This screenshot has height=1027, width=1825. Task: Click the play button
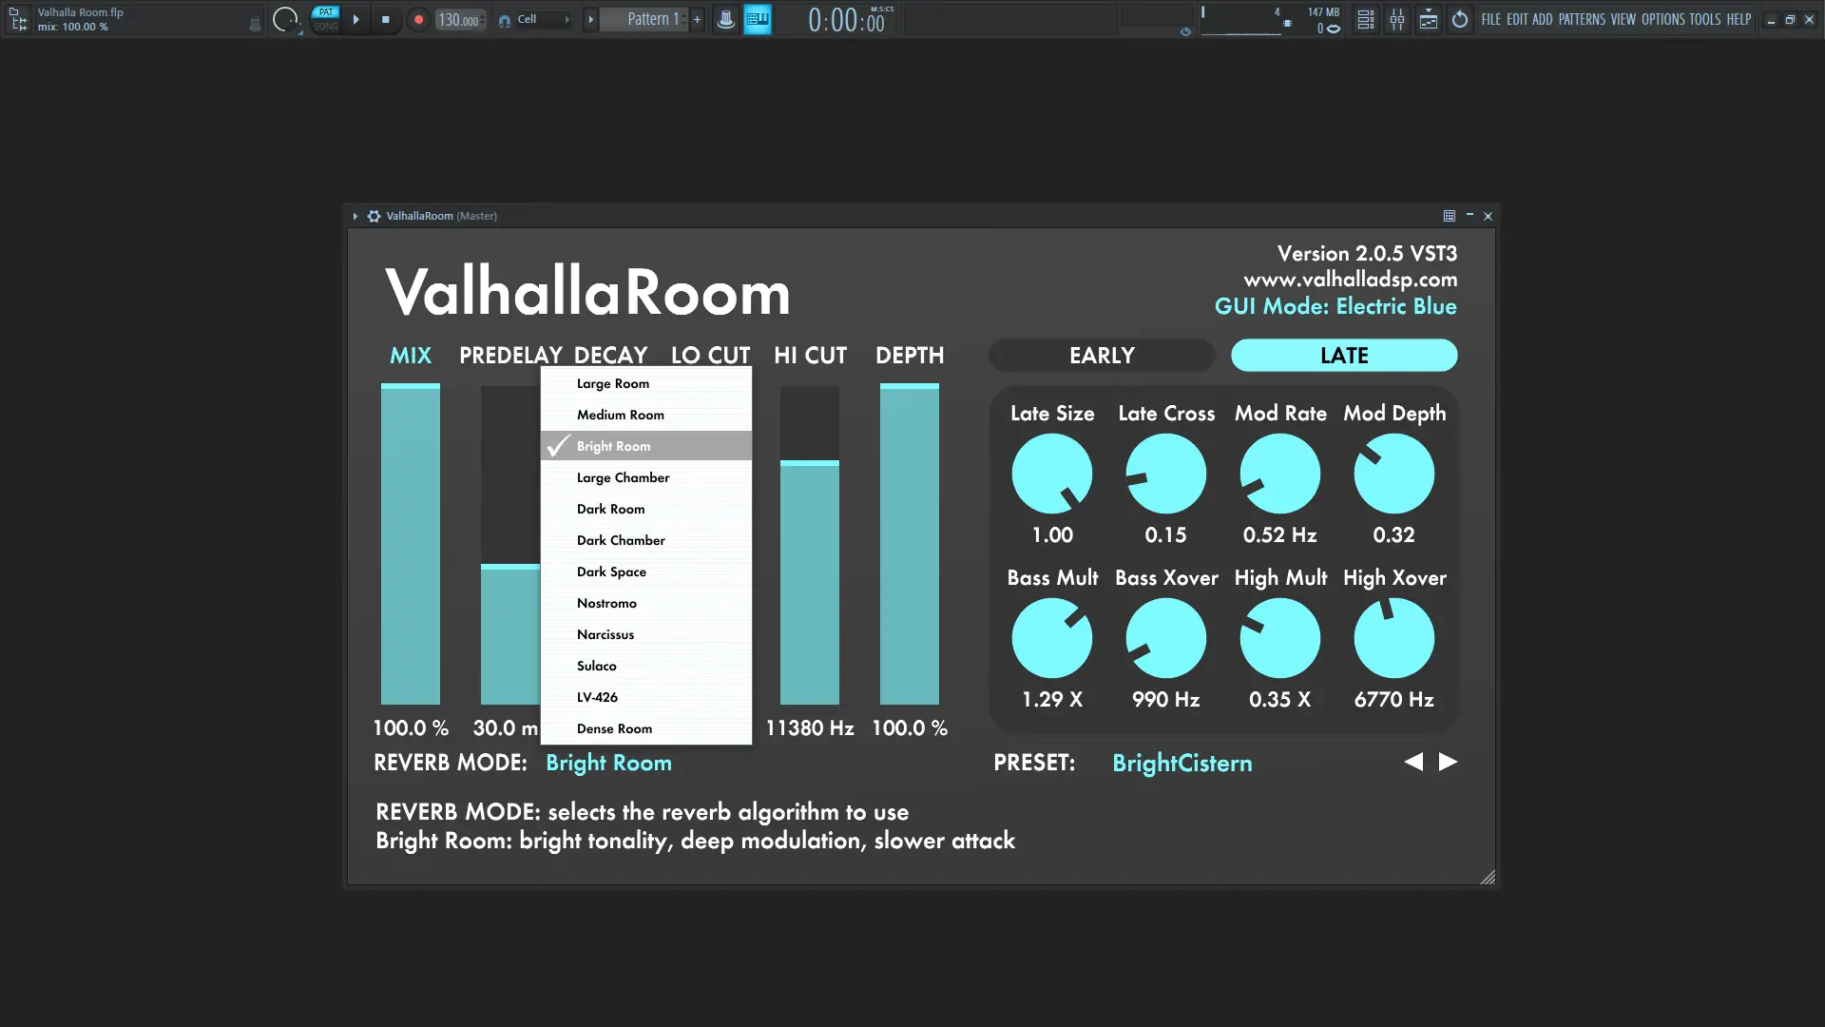355,19
